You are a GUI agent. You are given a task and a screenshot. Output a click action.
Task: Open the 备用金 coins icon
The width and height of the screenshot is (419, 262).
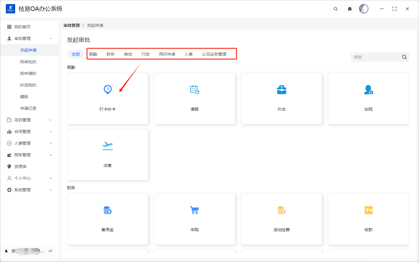(x=108, y=210)
